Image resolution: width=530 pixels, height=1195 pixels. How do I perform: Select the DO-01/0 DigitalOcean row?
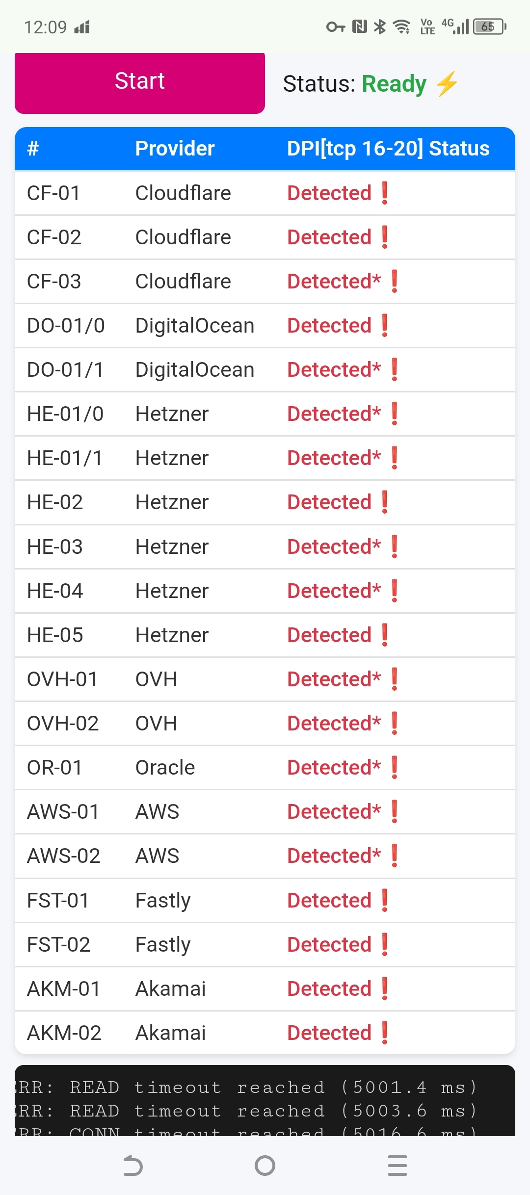tap(265, 326)
